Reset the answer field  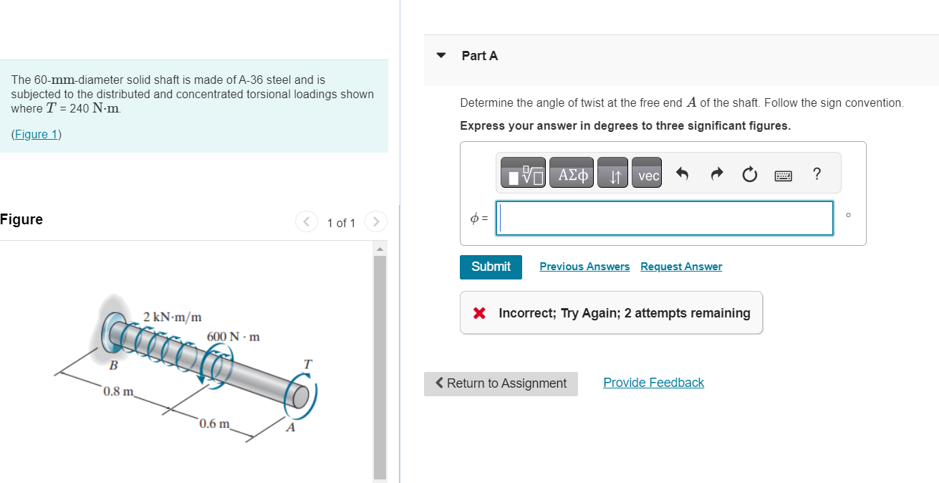click(x=749, y=172)
